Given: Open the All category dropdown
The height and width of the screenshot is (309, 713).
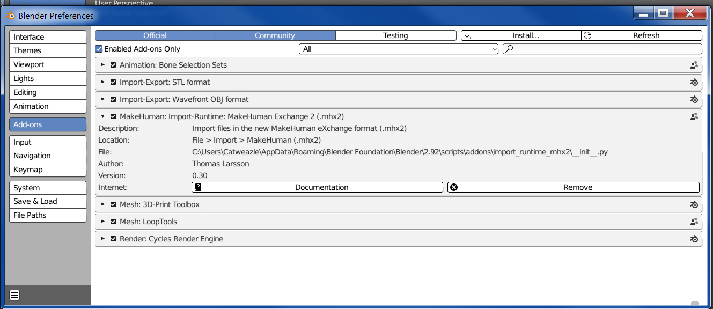Looking at the screenshot, I should click(399, 49).
